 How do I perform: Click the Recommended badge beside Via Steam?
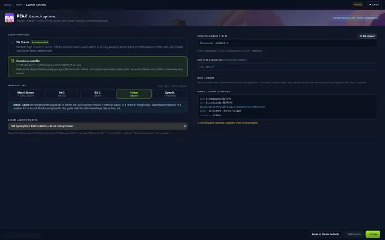(x=40, y=43)
